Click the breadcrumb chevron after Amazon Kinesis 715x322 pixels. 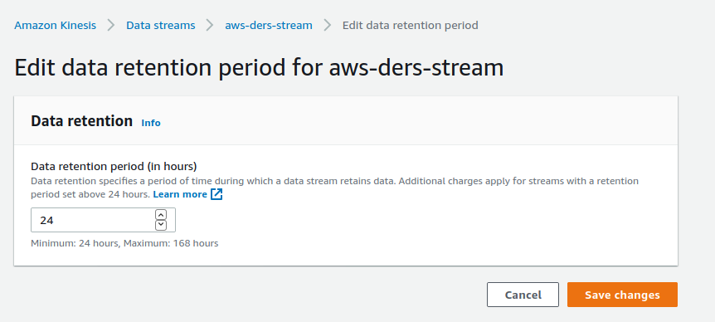pyautogui.click(x=111, y=25)
